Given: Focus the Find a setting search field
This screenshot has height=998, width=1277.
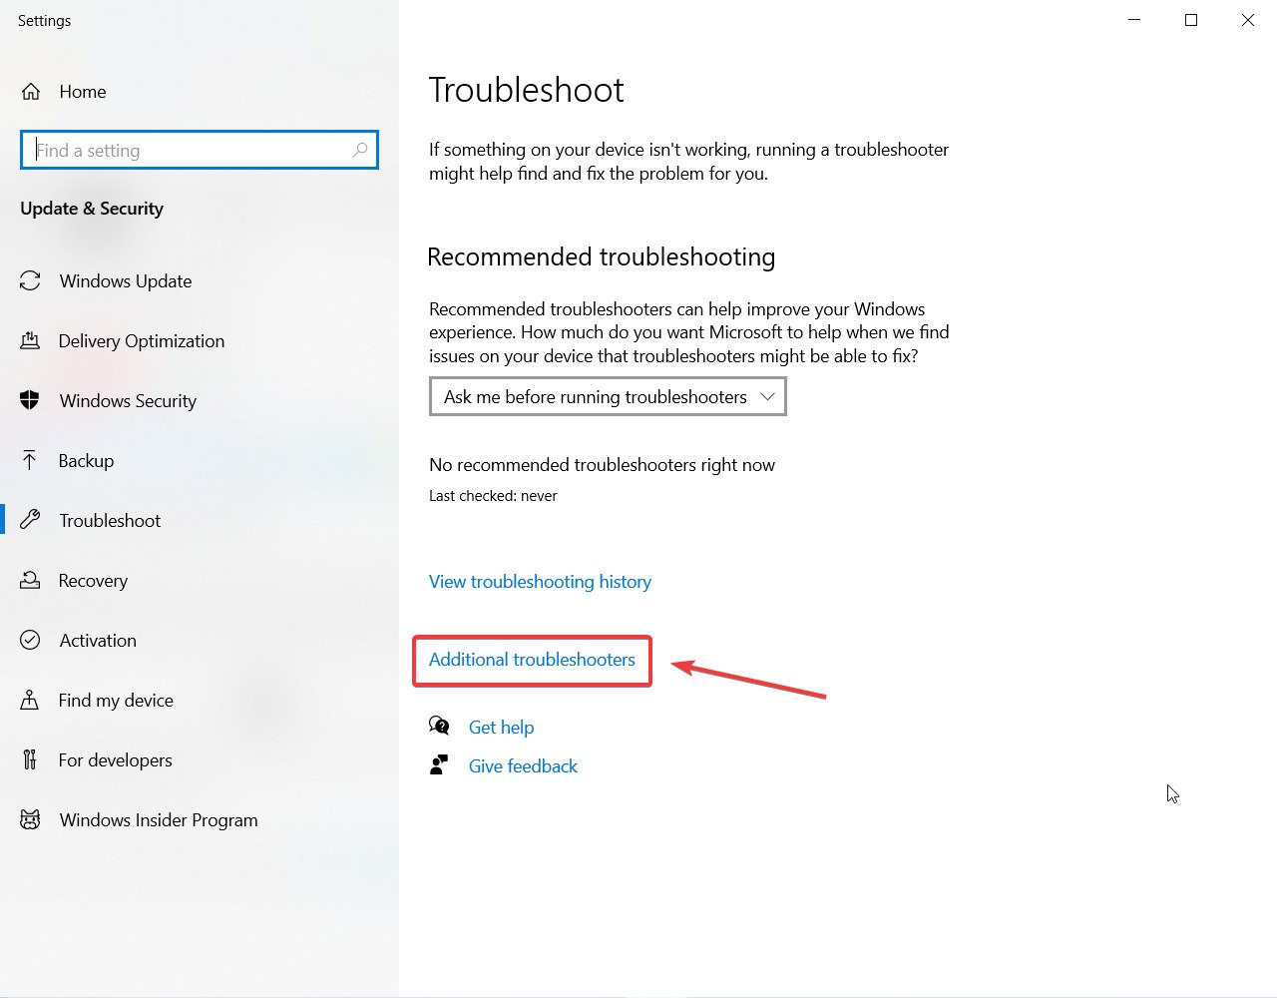Looking at the screenshot, I should click(x=200, y=150).
